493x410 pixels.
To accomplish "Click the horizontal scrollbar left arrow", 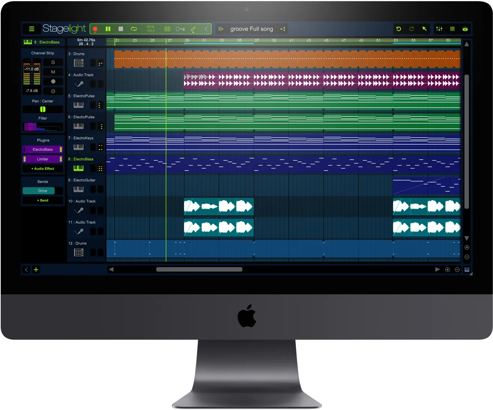I will click(111, 269).
